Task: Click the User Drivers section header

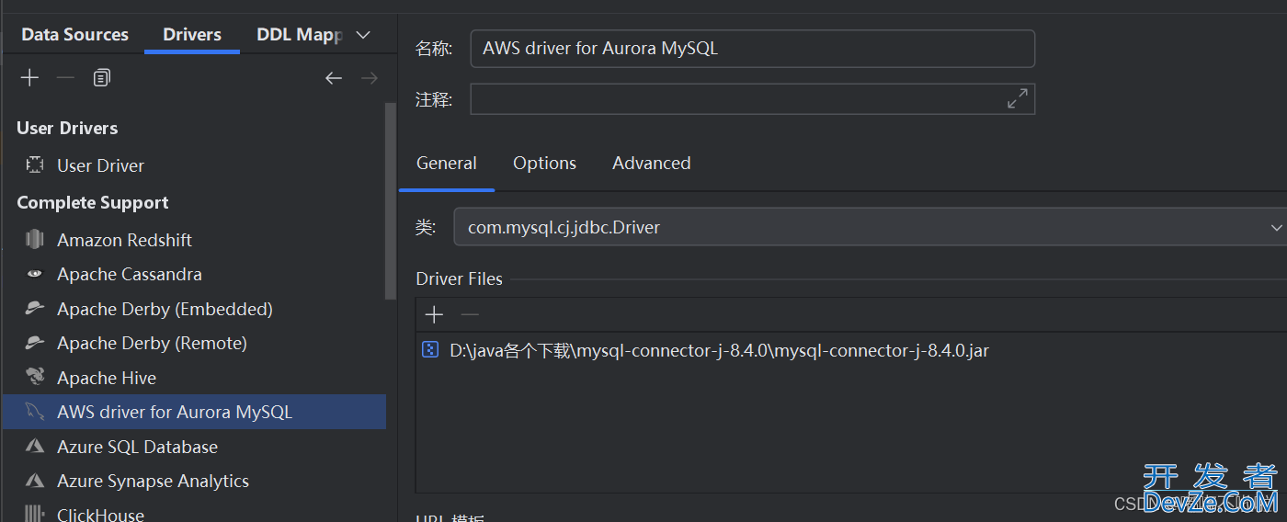Action: (67, 128)
